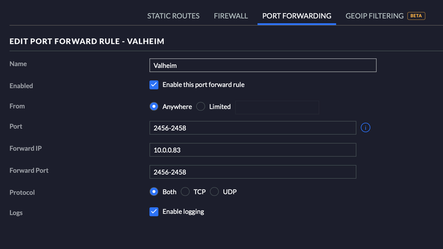Click the Forward IP field 10.0.0.83
The height and width of the screenshot is (249, 443).
pos(253,150)
